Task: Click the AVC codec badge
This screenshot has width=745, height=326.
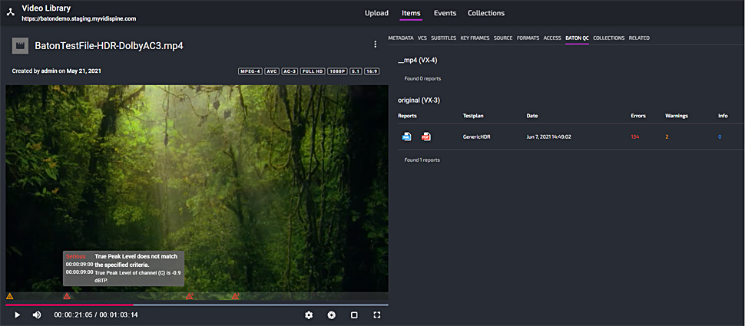Action: tap(271, 71)
